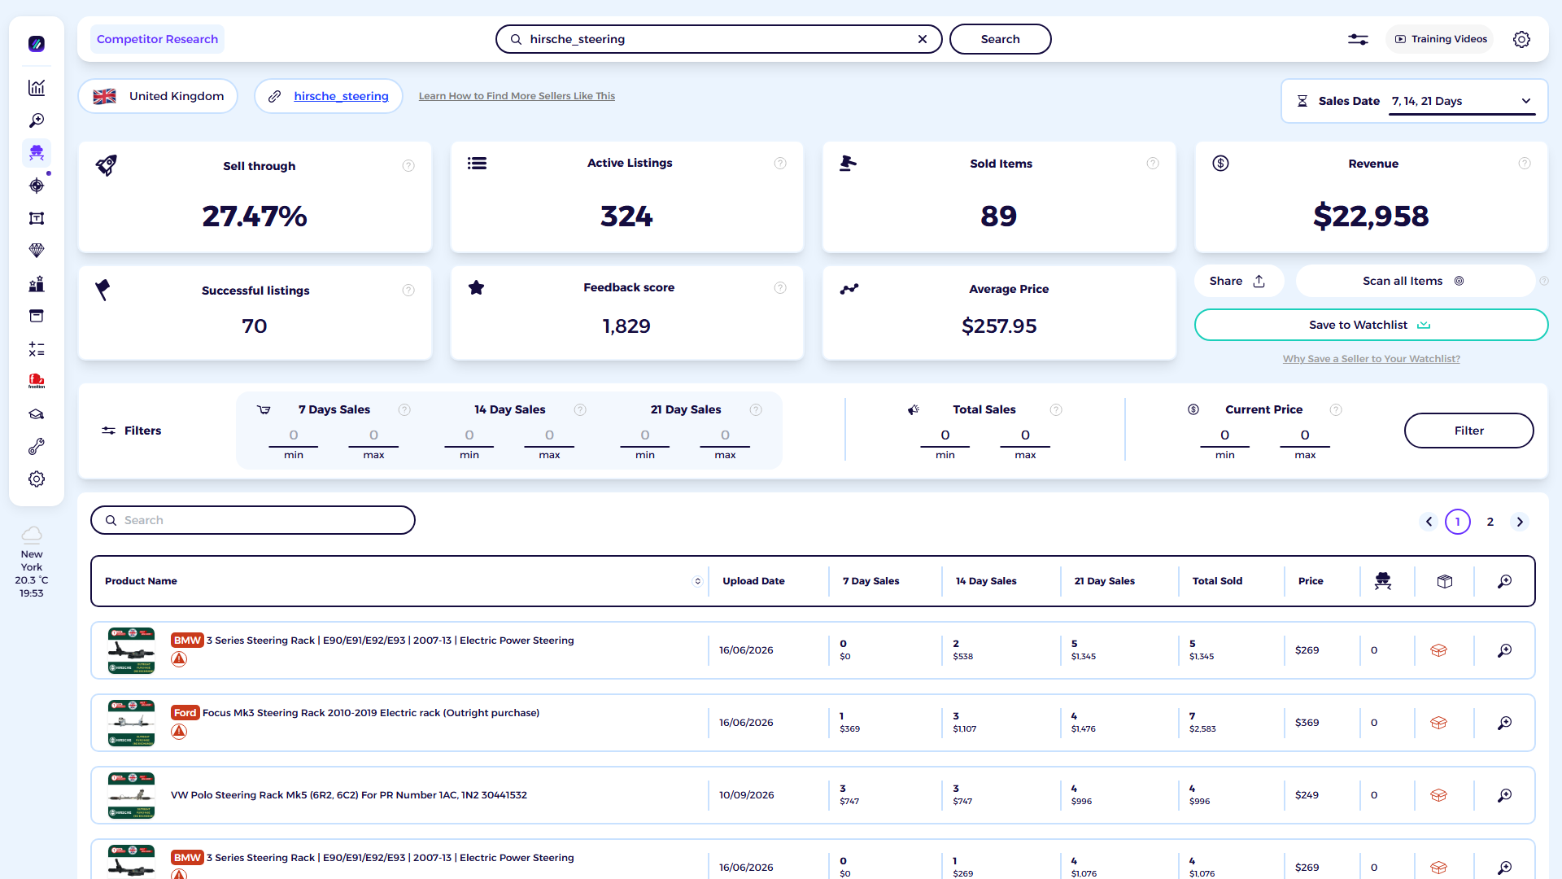1562x879 pixels.
Task: Go to the next results page arrow
Action: (x=1520, y=522)
